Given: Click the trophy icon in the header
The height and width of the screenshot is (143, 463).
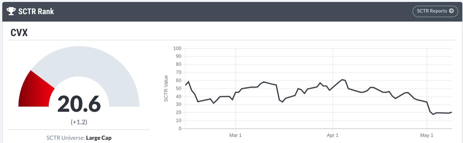Looking at the screenshot, I should click(11, 12).
